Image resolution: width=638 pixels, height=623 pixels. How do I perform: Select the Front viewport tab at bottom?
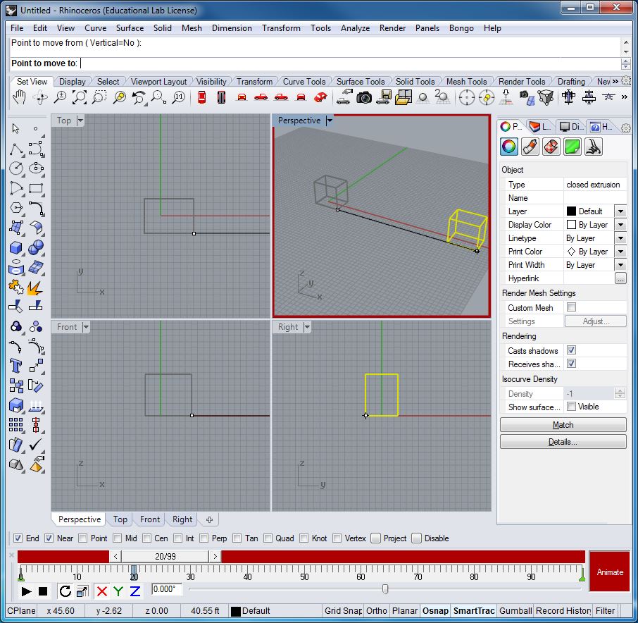click(150, 519)
